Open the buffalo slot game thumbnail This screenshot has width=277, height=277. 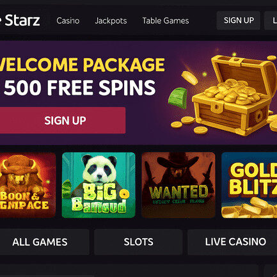pos(28,185)
